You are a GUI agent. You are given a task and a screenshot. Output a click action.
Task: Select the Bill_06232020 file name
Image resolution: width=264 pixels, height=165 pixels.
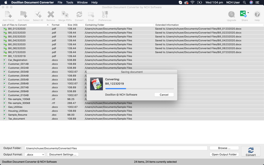(x=17, y=48)
